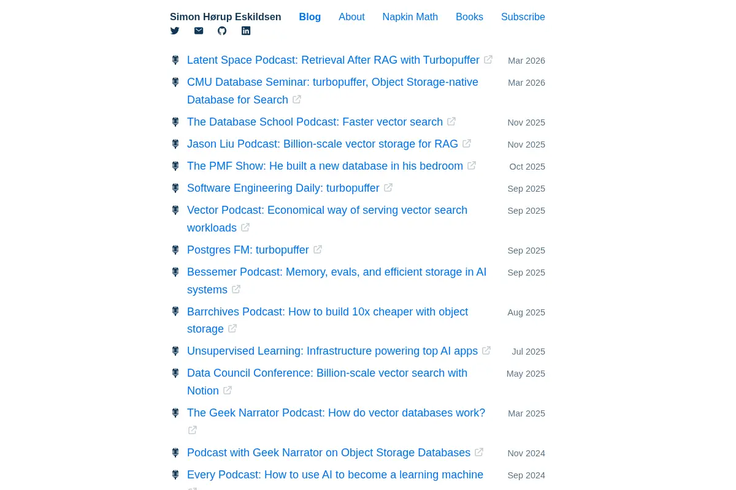Open Vector Podcast economical vector search link

click(x=327, y=219)
